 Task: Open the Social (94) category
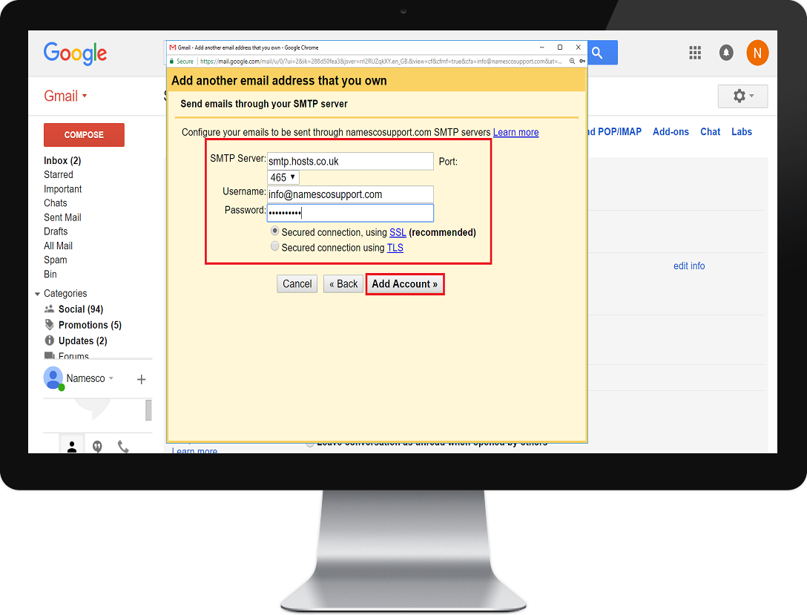(81, 309)
